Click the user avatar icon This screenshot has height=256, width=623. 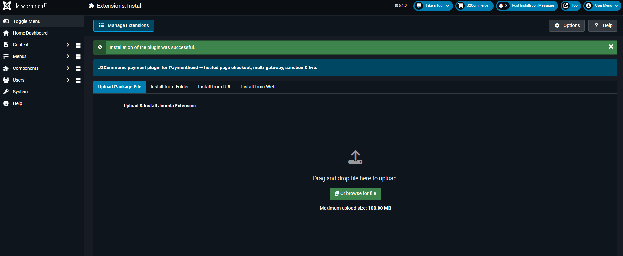point(589,6)
